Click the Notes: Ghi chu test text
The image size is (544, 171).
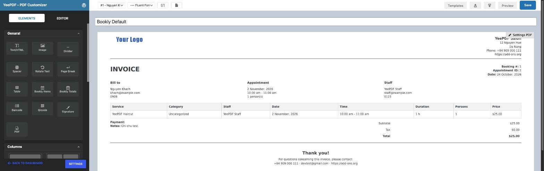[x=124, y=126]
